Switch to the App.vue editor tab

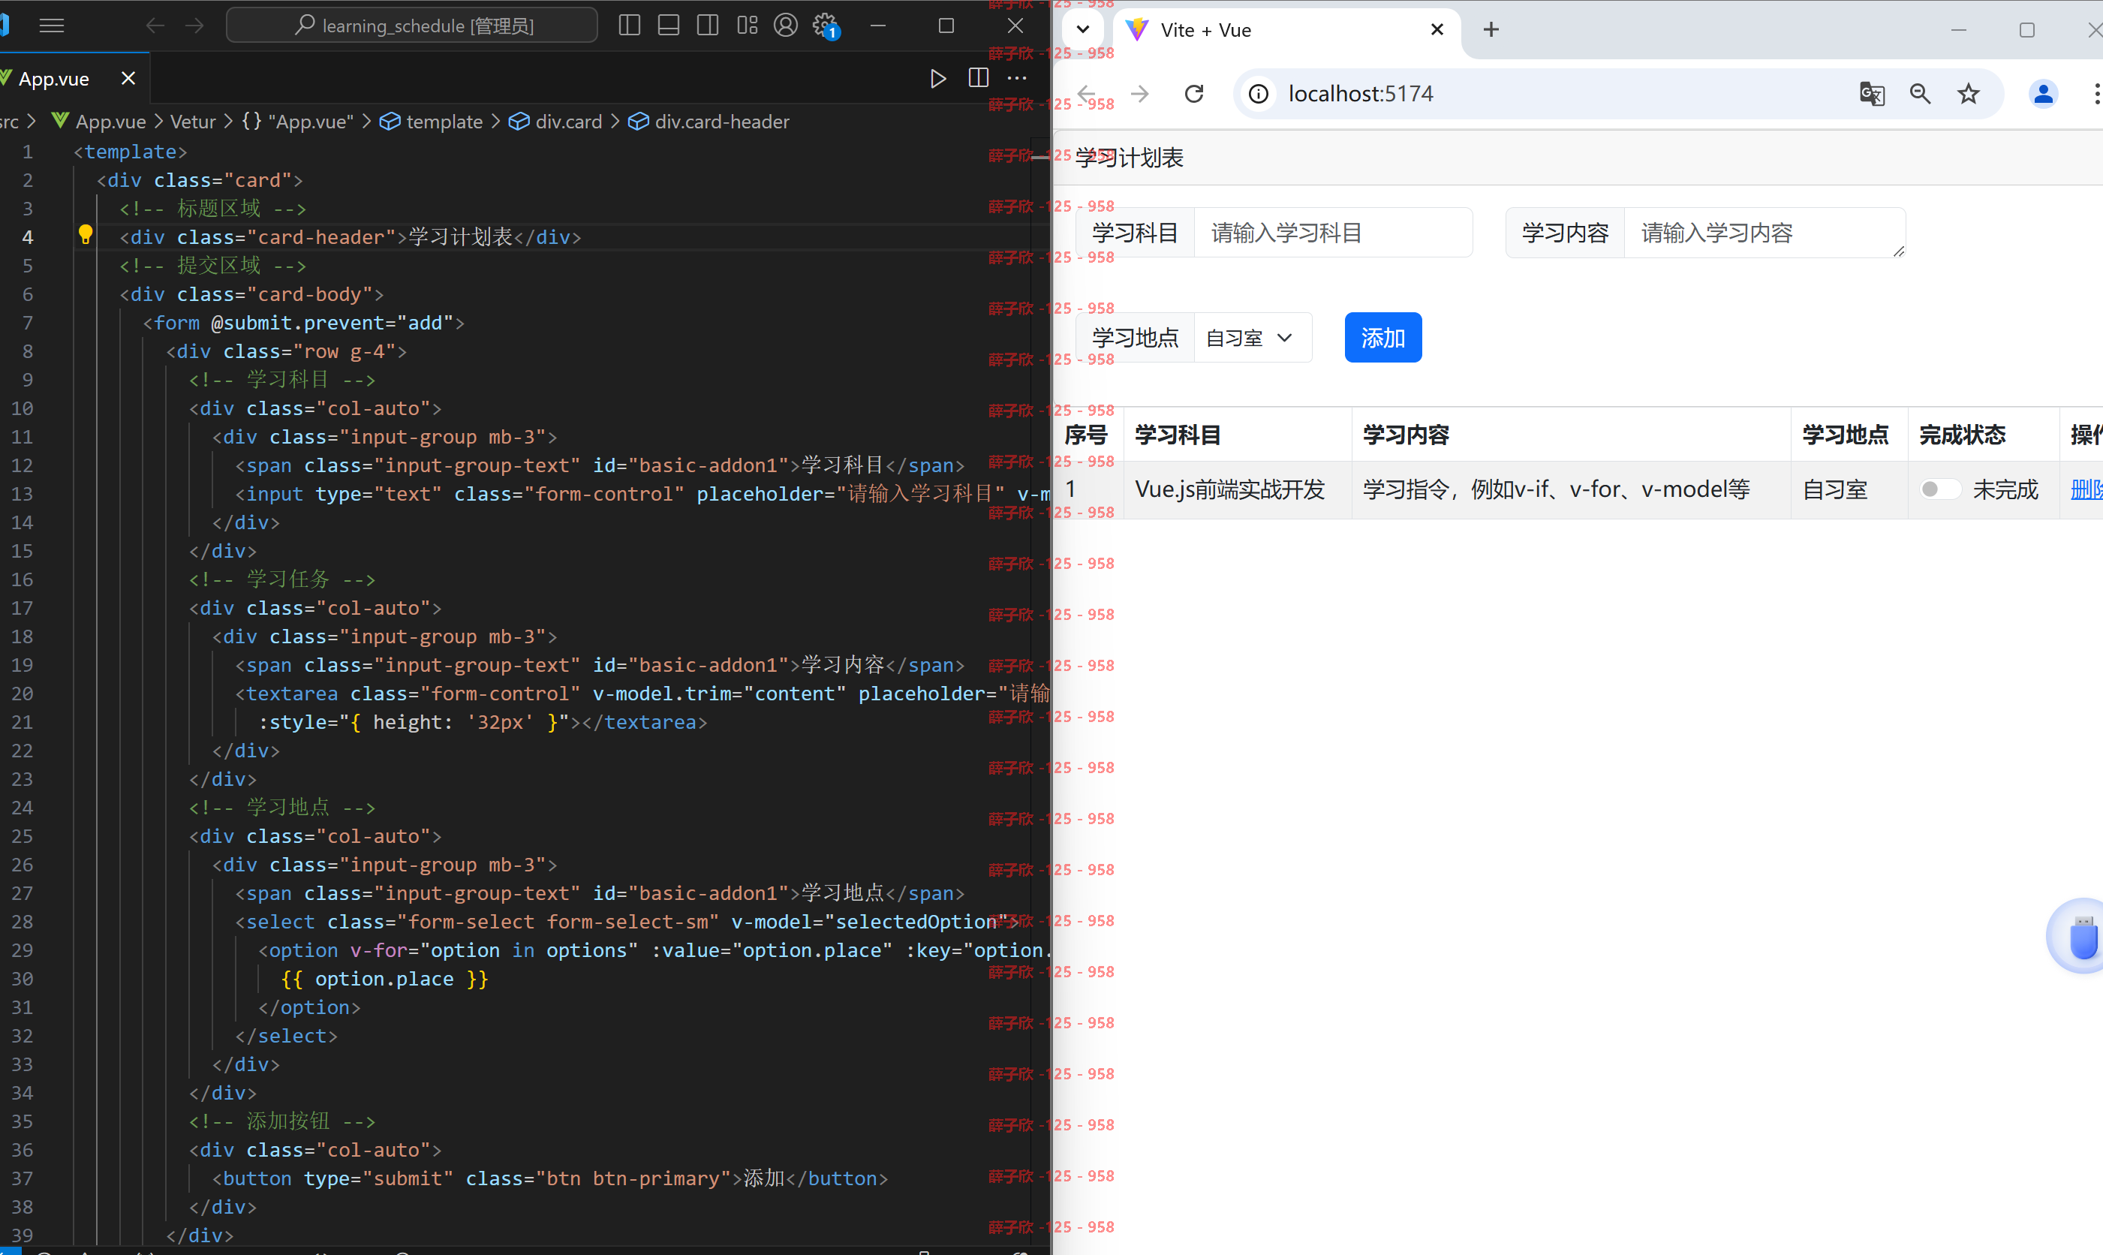pos(53,79)
